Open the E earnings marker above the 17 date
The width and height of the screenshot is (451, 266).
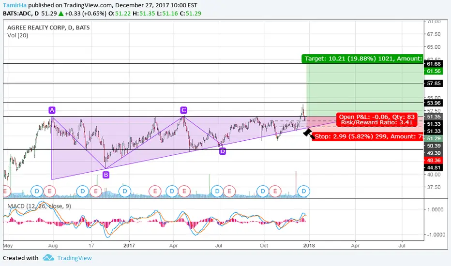[95, 191]
